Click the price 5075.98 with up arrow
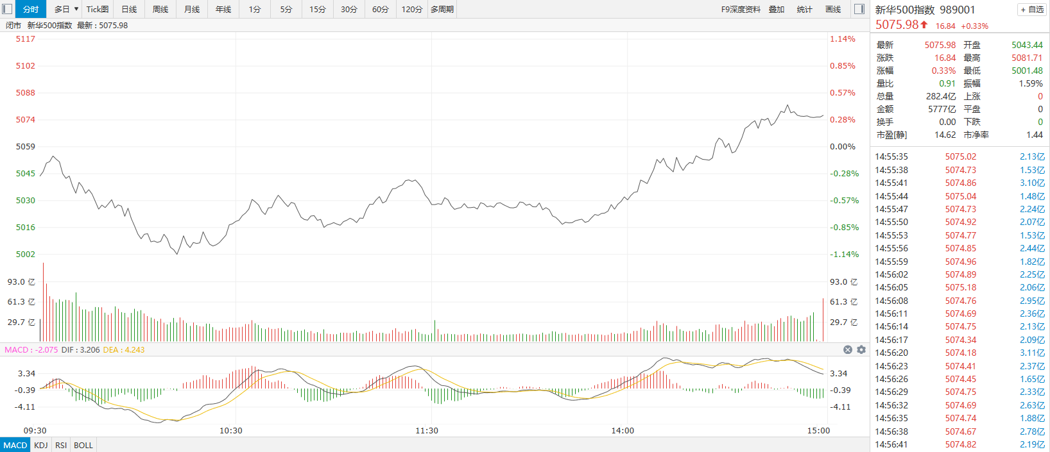 (x=902, y=25)
